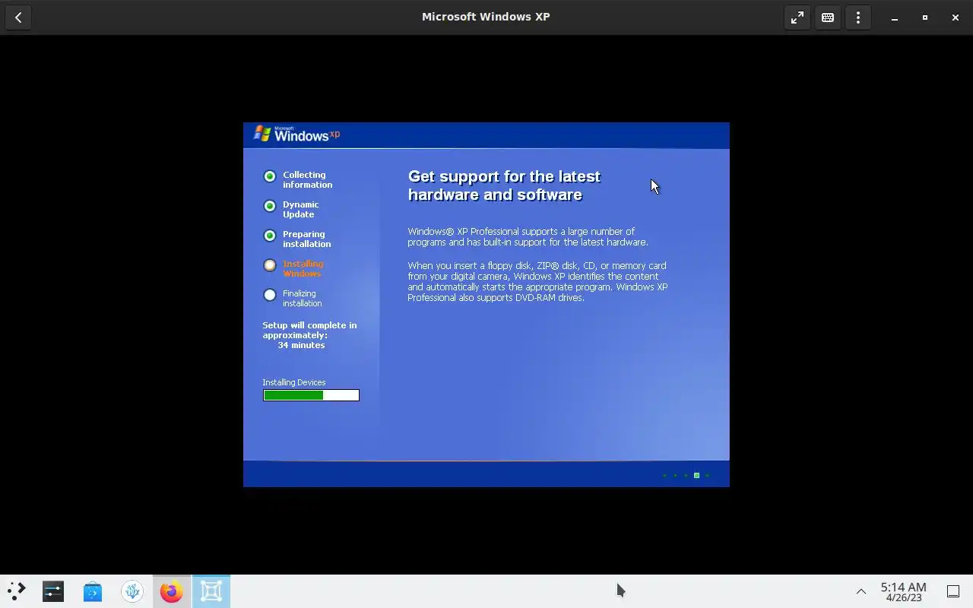Open the system settings taskbar icon

click(53, 591)
